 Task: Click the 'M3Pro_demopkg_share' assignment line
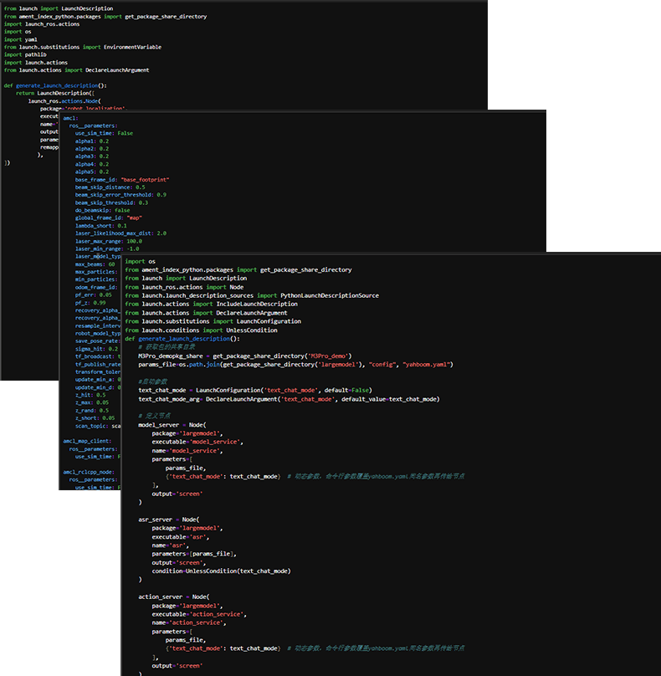(x=245, y=356)
